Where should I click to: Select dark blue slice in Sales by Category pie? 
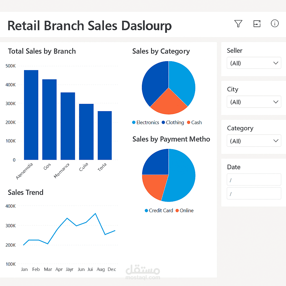click(155, 82)
